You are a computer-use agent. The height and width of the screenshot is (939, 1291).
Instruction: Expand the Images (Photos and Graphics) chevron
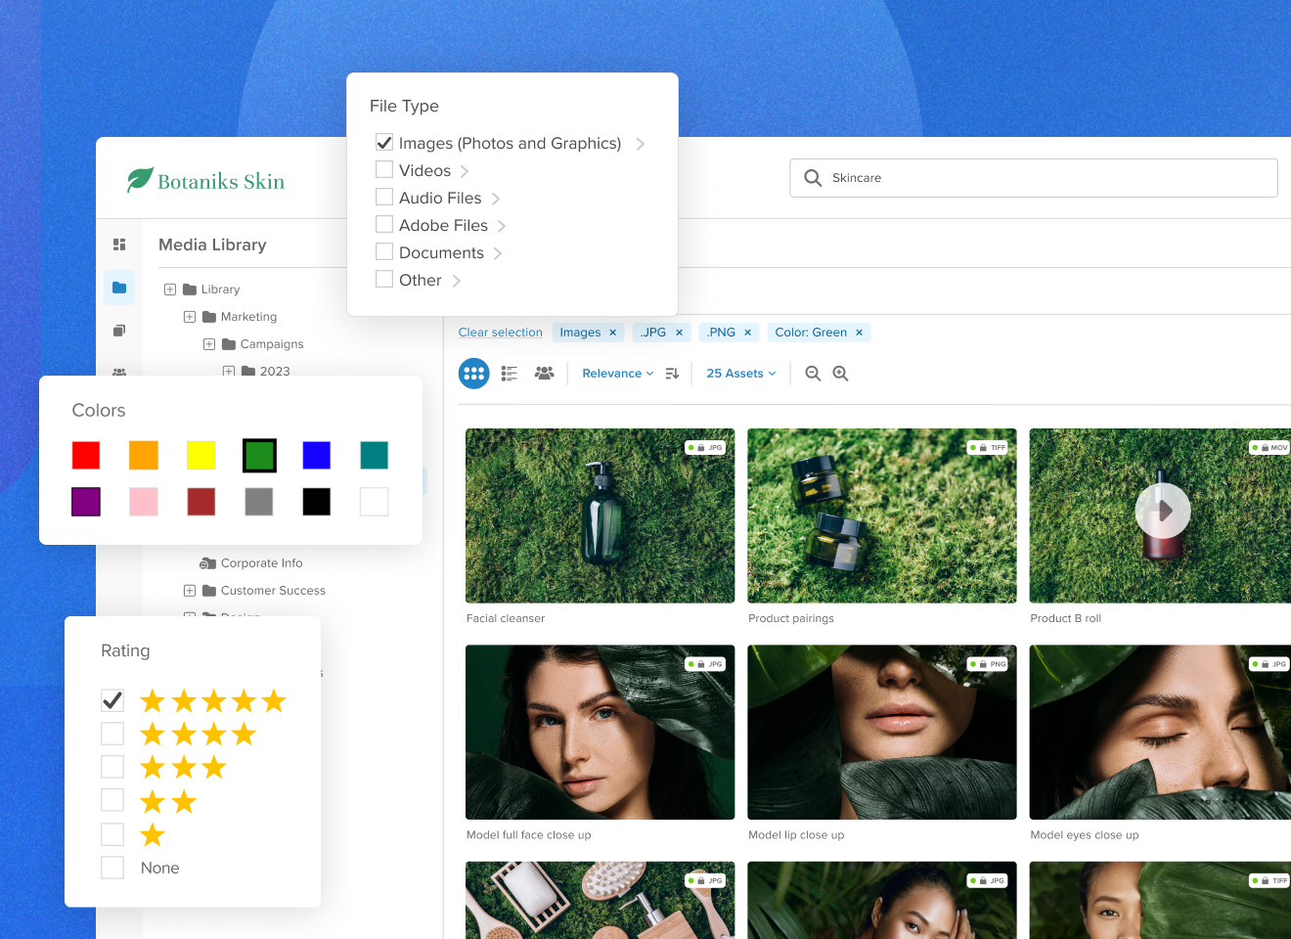click(x=641, y=144)
